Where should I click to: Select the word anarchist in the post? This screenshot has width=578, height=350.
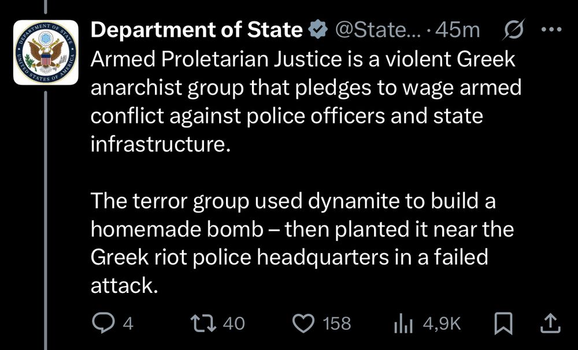(137, 87)
